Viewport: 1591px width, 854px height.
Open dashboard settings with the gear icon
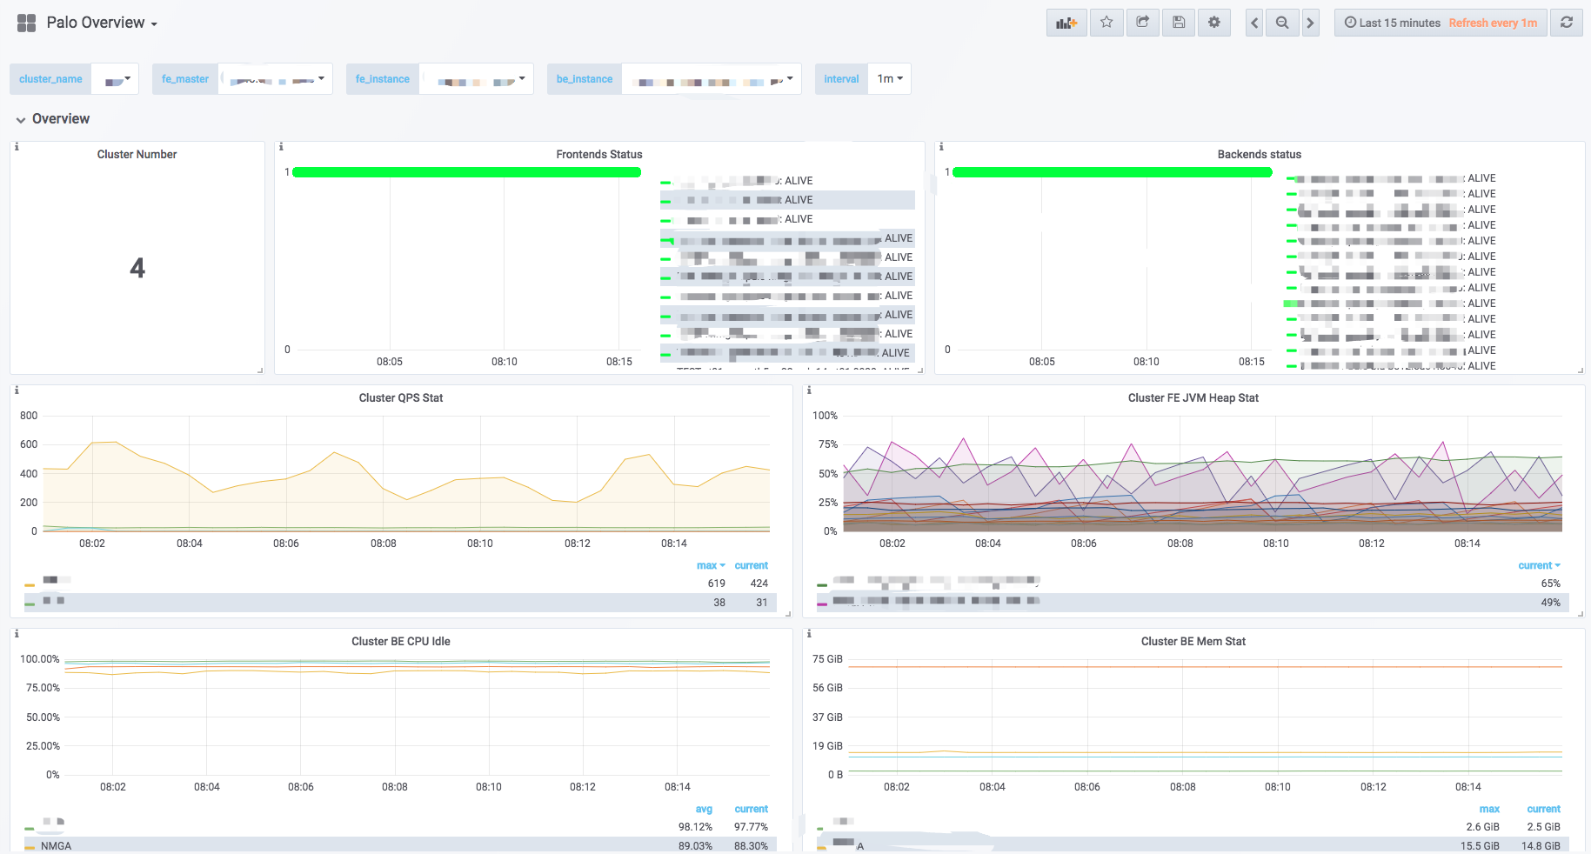click(1213, 22)
